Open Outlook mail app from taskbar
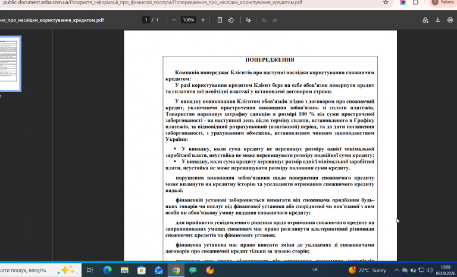Image resolution: width=457 pixels, height=277 pixels. [x=159, y=270]
